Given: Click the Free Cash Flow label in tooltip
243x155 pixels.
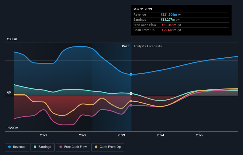Looking at the screenshot, I should tap(145, 25).
